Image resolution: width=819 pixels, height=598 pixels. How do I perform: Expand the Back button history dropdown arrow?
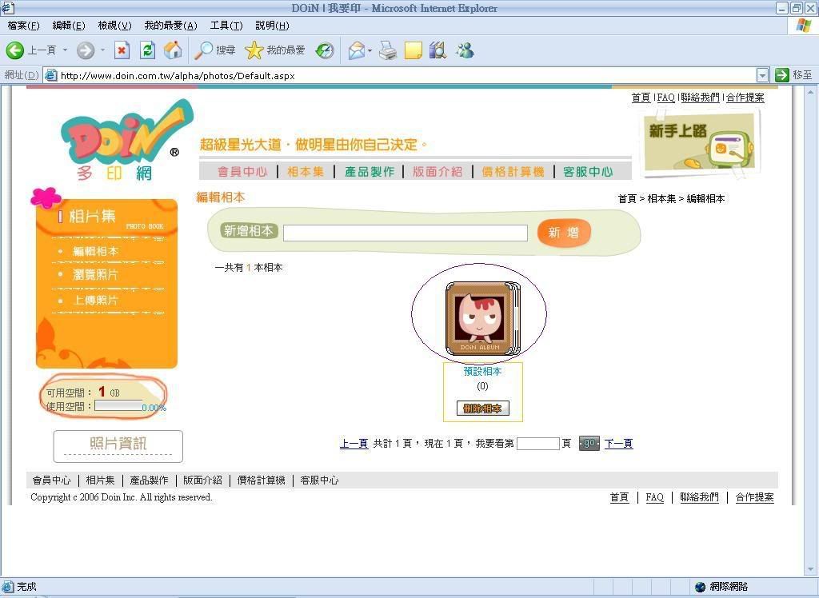pyautogui.click(x=66, y=51)
